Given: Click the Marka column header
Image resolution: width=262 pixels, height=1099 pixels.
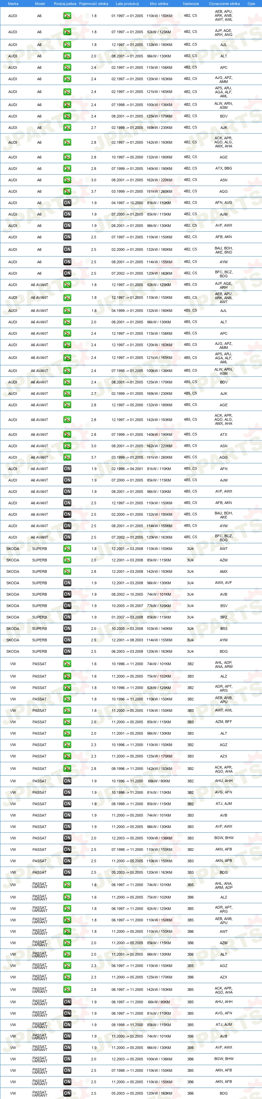Looking at the screenshot, I should point(13,4).
